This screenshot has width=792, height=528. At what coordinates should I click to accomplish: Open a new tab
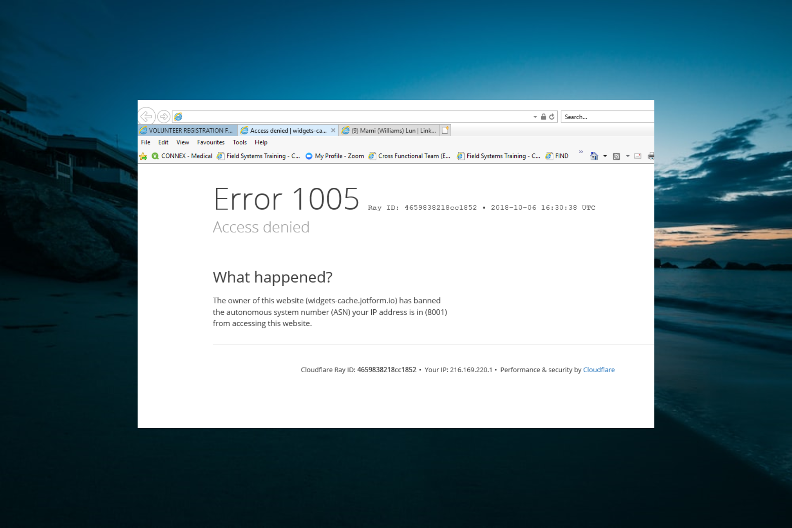click(445, 130)
